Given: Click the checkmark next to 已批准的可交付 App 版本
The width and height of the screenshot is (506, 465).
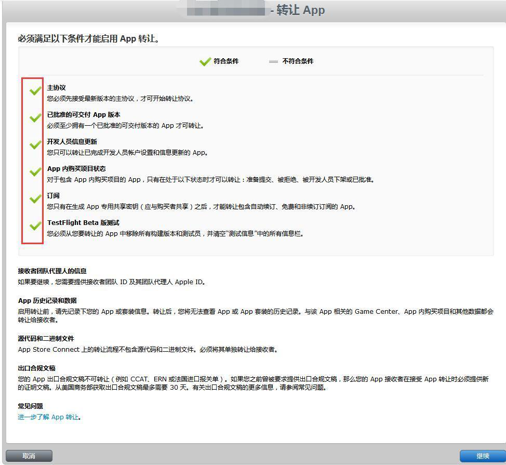Looking at the screenshot, I should pyautogui.click(x=35, y=118).
